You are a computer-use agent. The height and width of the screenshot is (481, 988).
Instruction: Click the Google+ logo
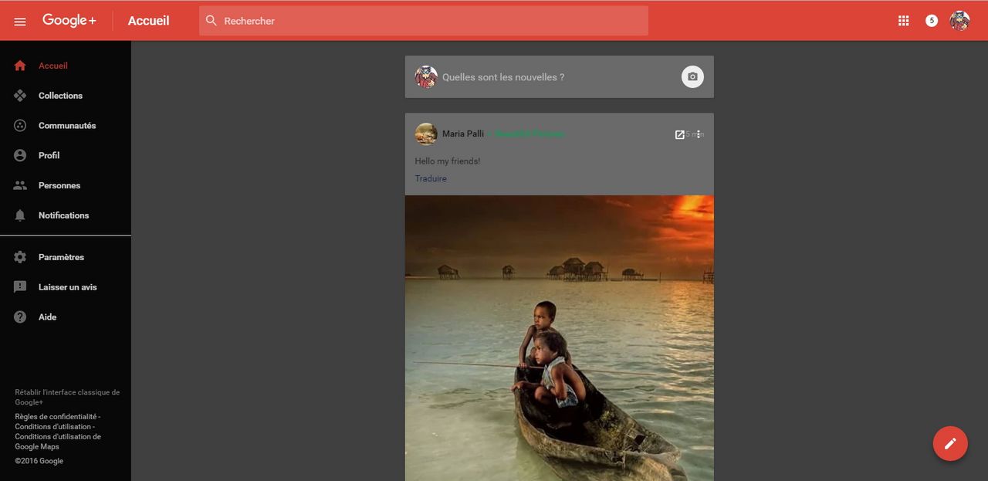69,21
